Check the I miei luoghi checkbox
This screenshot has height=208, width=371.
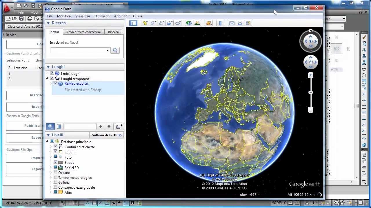point(52,73)
